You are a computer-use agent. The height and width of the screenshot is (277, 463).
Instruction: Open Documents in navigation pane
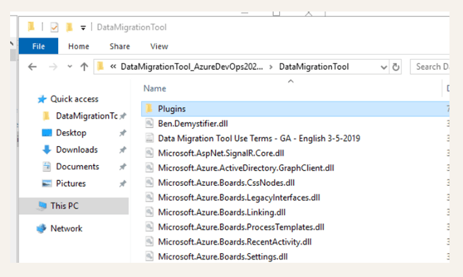click(77, 167)
